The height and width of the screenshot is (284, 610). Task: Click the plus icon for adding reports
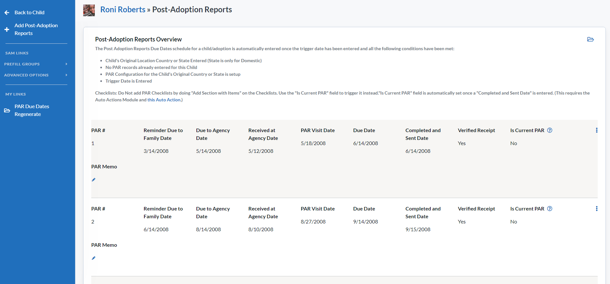click(7, 29)
